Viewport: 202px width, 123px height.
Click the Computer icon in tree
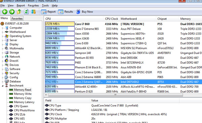7,28
